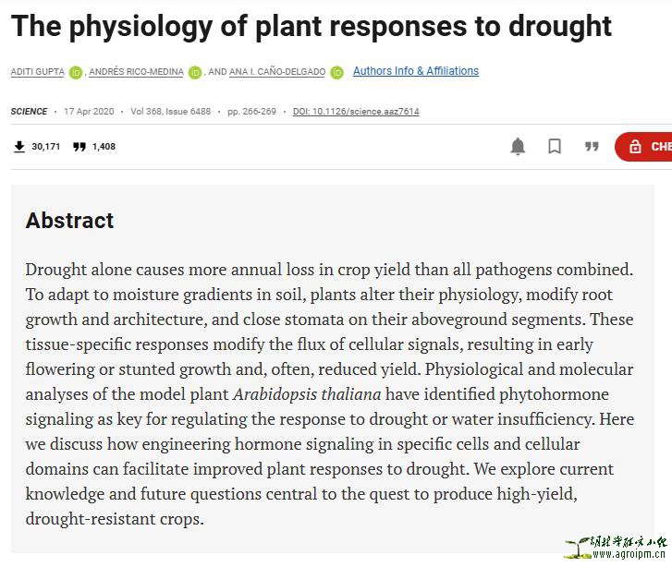The width and height of the screenshot is (672, 567).
Task: Click the Abstract section heading
Action: (69, 221)
